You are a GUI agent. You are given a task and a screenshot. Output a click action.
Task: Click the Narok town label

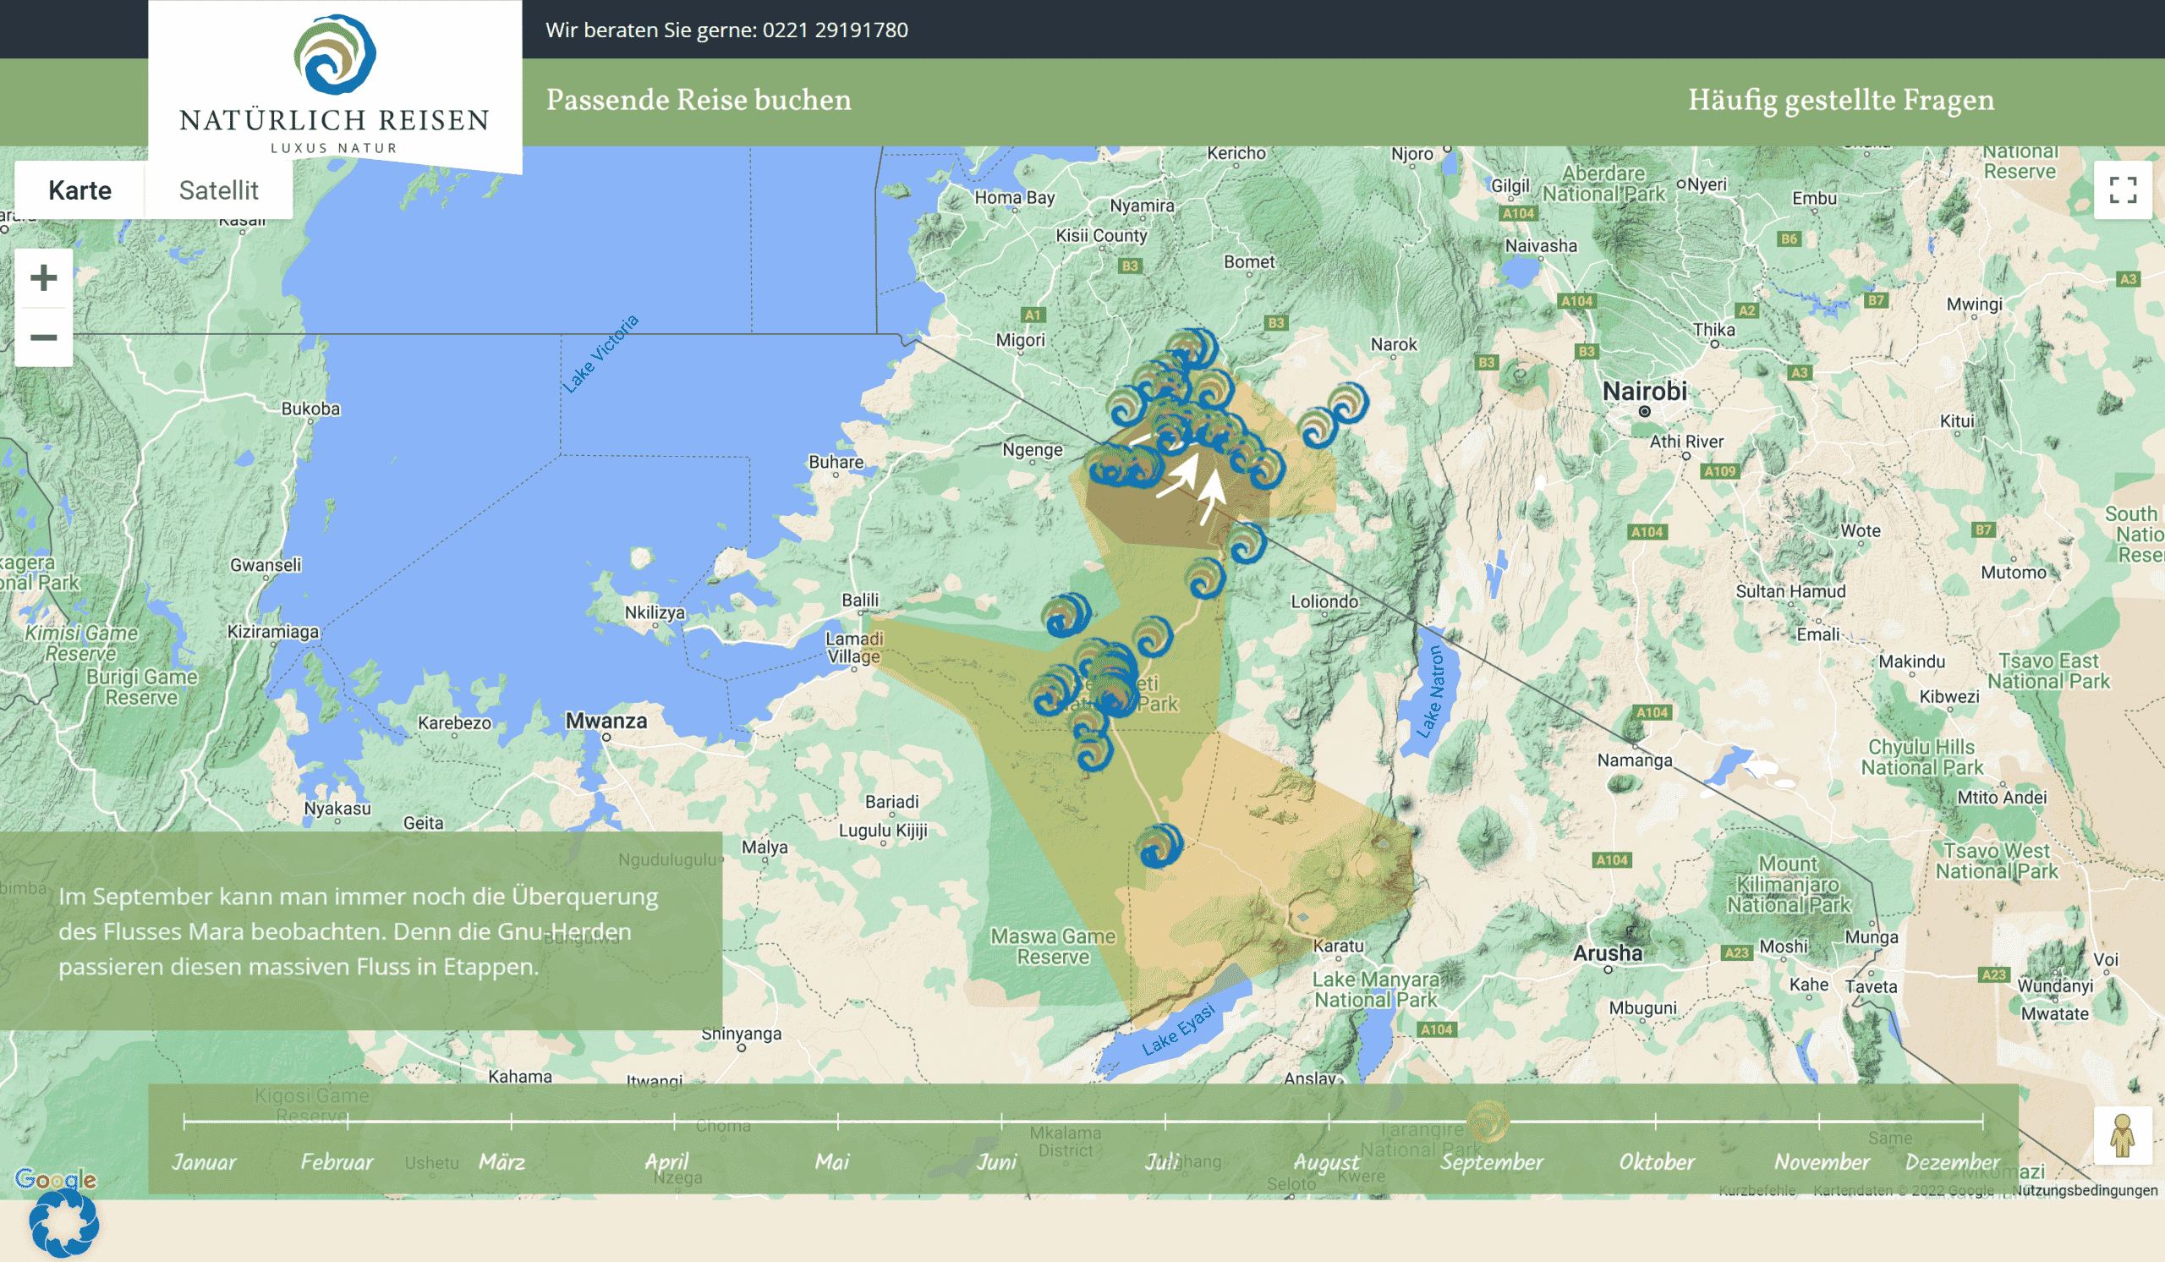(1394, 344)
